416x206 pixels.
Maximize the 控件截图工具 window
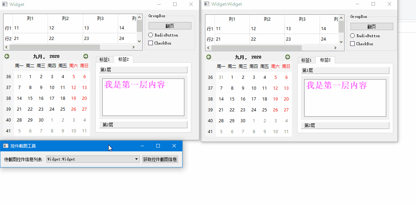[x=158, y=146]
